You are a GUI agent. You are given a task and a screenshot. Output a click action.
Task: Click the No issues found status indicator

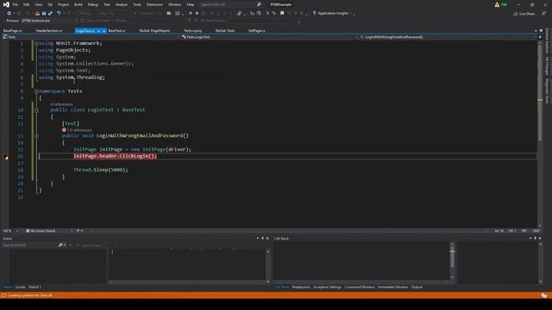[41, 231]
